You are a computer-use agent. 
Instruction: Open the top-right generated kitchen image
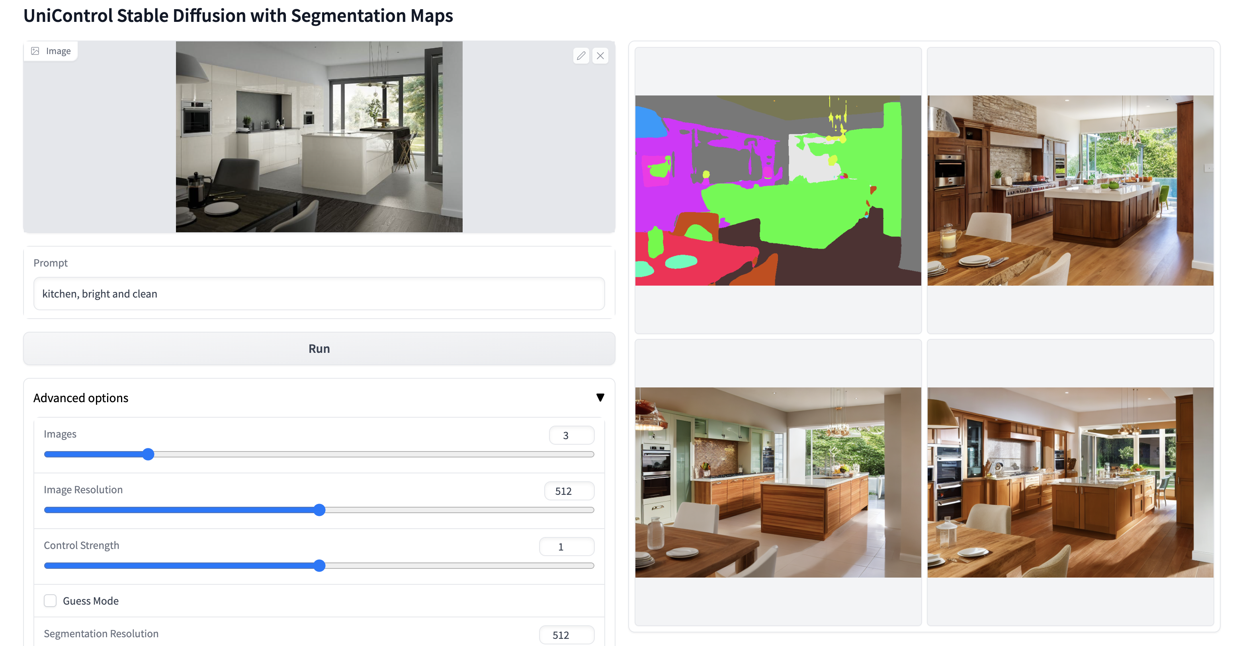coord(1070,191)
